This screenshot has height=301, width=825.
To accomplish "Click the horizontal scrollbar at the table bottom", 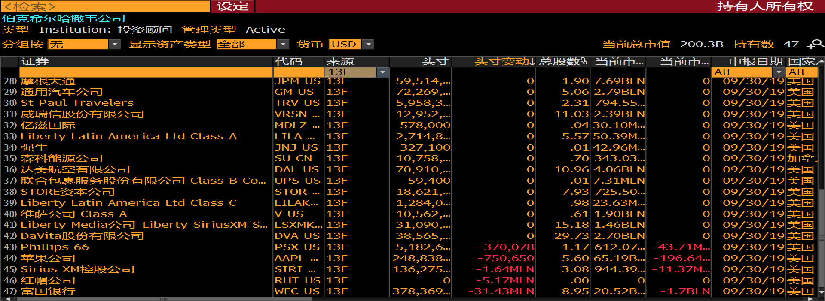I will coord(163,299).
